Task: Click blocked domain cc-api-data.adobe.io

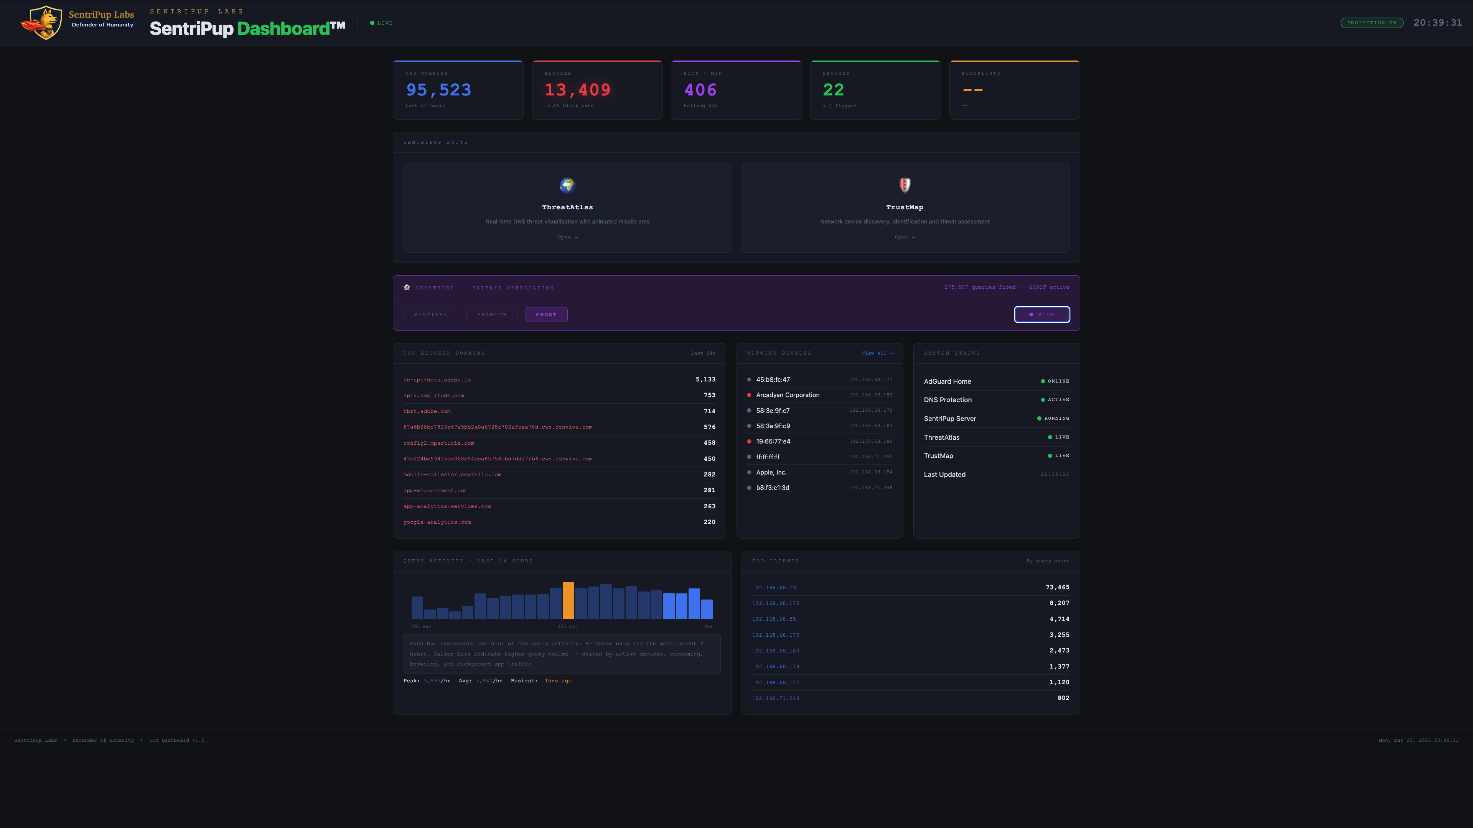Action: tap(437, 379)
